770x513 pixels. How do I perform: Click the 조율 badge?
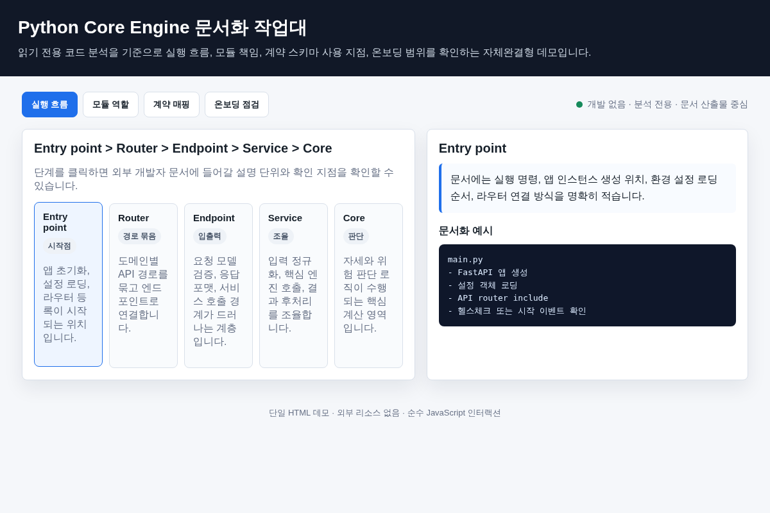click(281, 236)
